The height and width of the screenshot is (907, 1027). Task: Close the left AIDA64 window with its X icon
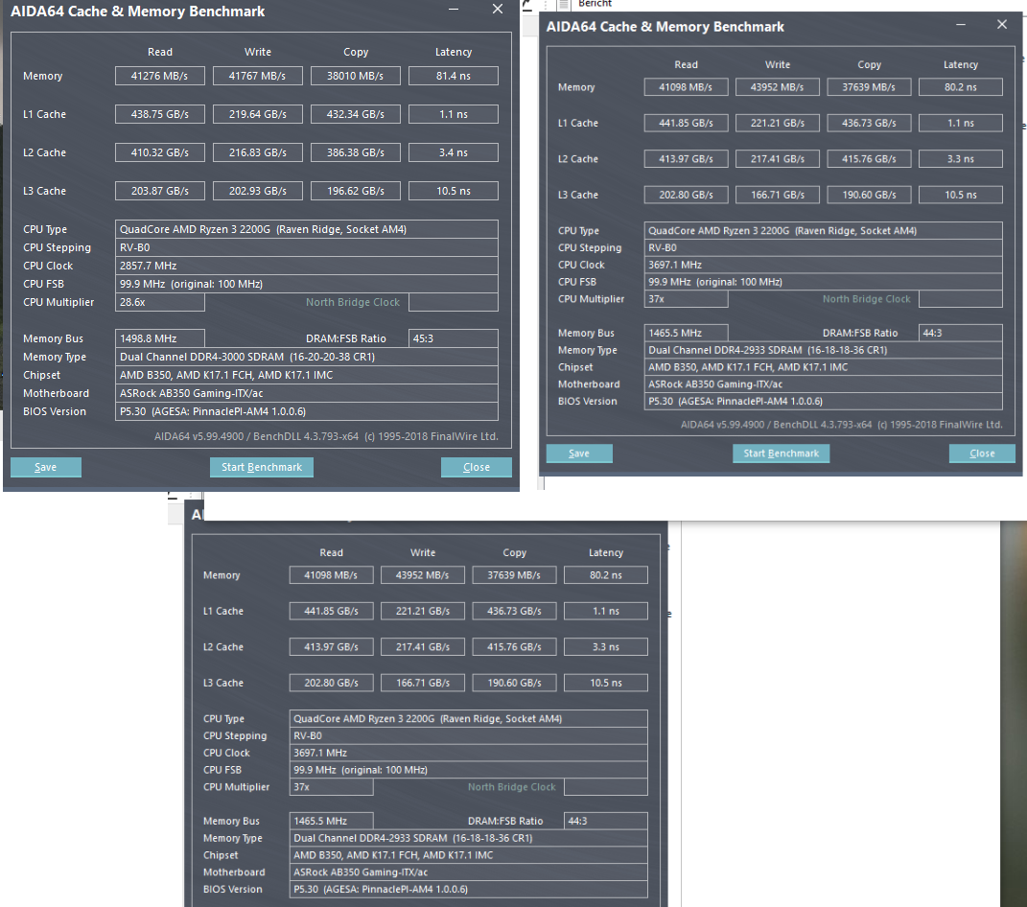tap(498, 10)
